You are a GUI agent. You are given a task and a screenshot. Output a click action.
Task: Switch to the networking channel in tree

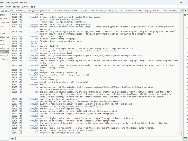pyautogui.click(x=4, y=44)
